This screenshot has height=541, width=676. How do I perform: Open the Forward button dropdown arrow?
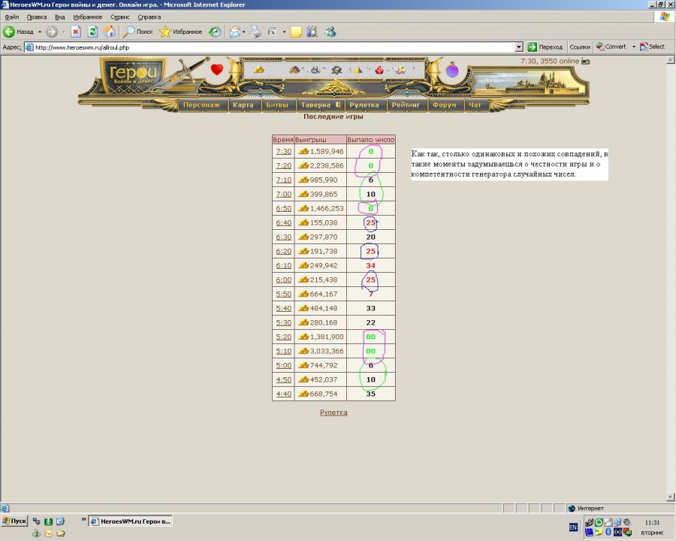tap(63, 32)
